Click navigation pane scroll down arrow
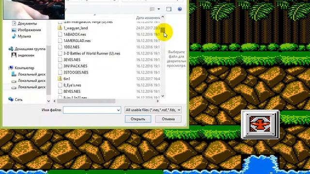This screenshot has height=174, width=310. 48,101
